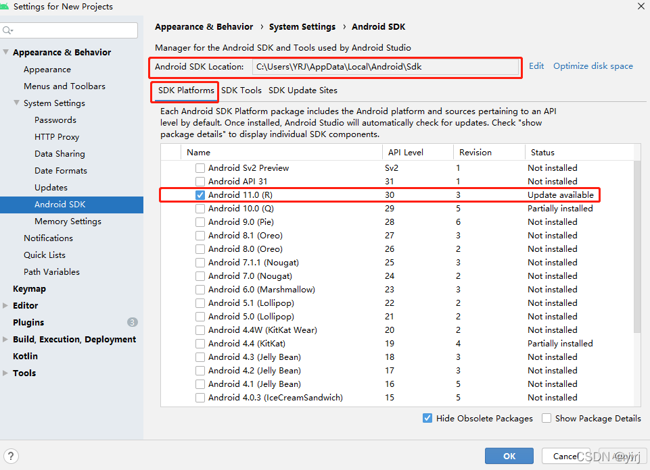Image resolution: width=650 pixels, height=470 pixels.
Task: Confirm with the OK button
Action: (509, 456)
